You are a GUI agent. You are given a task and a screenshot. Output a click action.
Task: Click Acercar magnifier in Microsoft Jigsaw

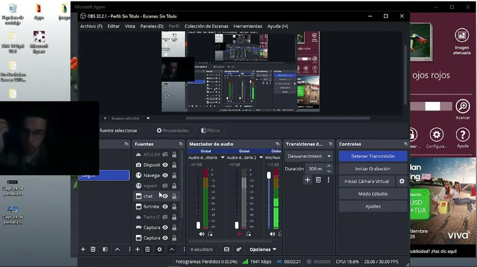pyautogui.click(x=463, y=107)
